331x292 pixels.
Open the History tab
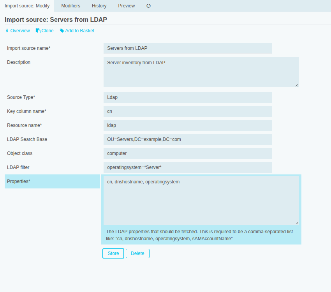99,6
